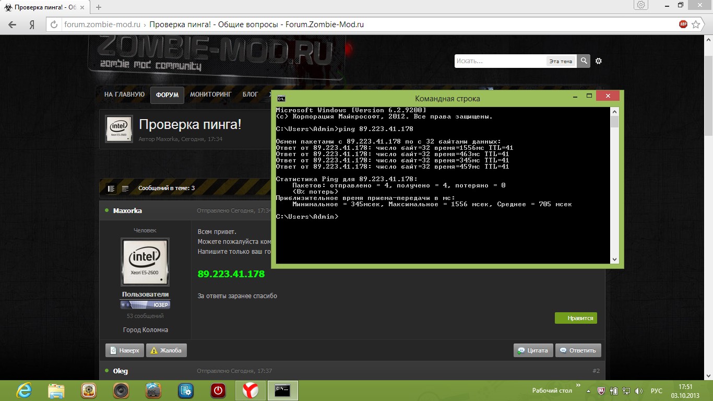Show hidden tray icons arrow
The height and width of the screenshot is (401, 713).
pyautogui.click(x=589, y=391)
